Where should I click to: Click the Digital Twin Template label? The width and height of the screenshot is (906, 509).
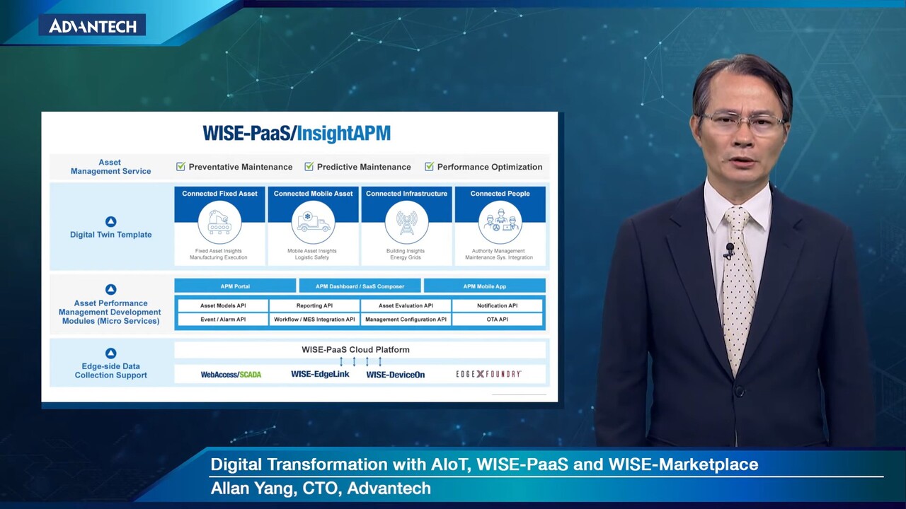coord(110,235)
